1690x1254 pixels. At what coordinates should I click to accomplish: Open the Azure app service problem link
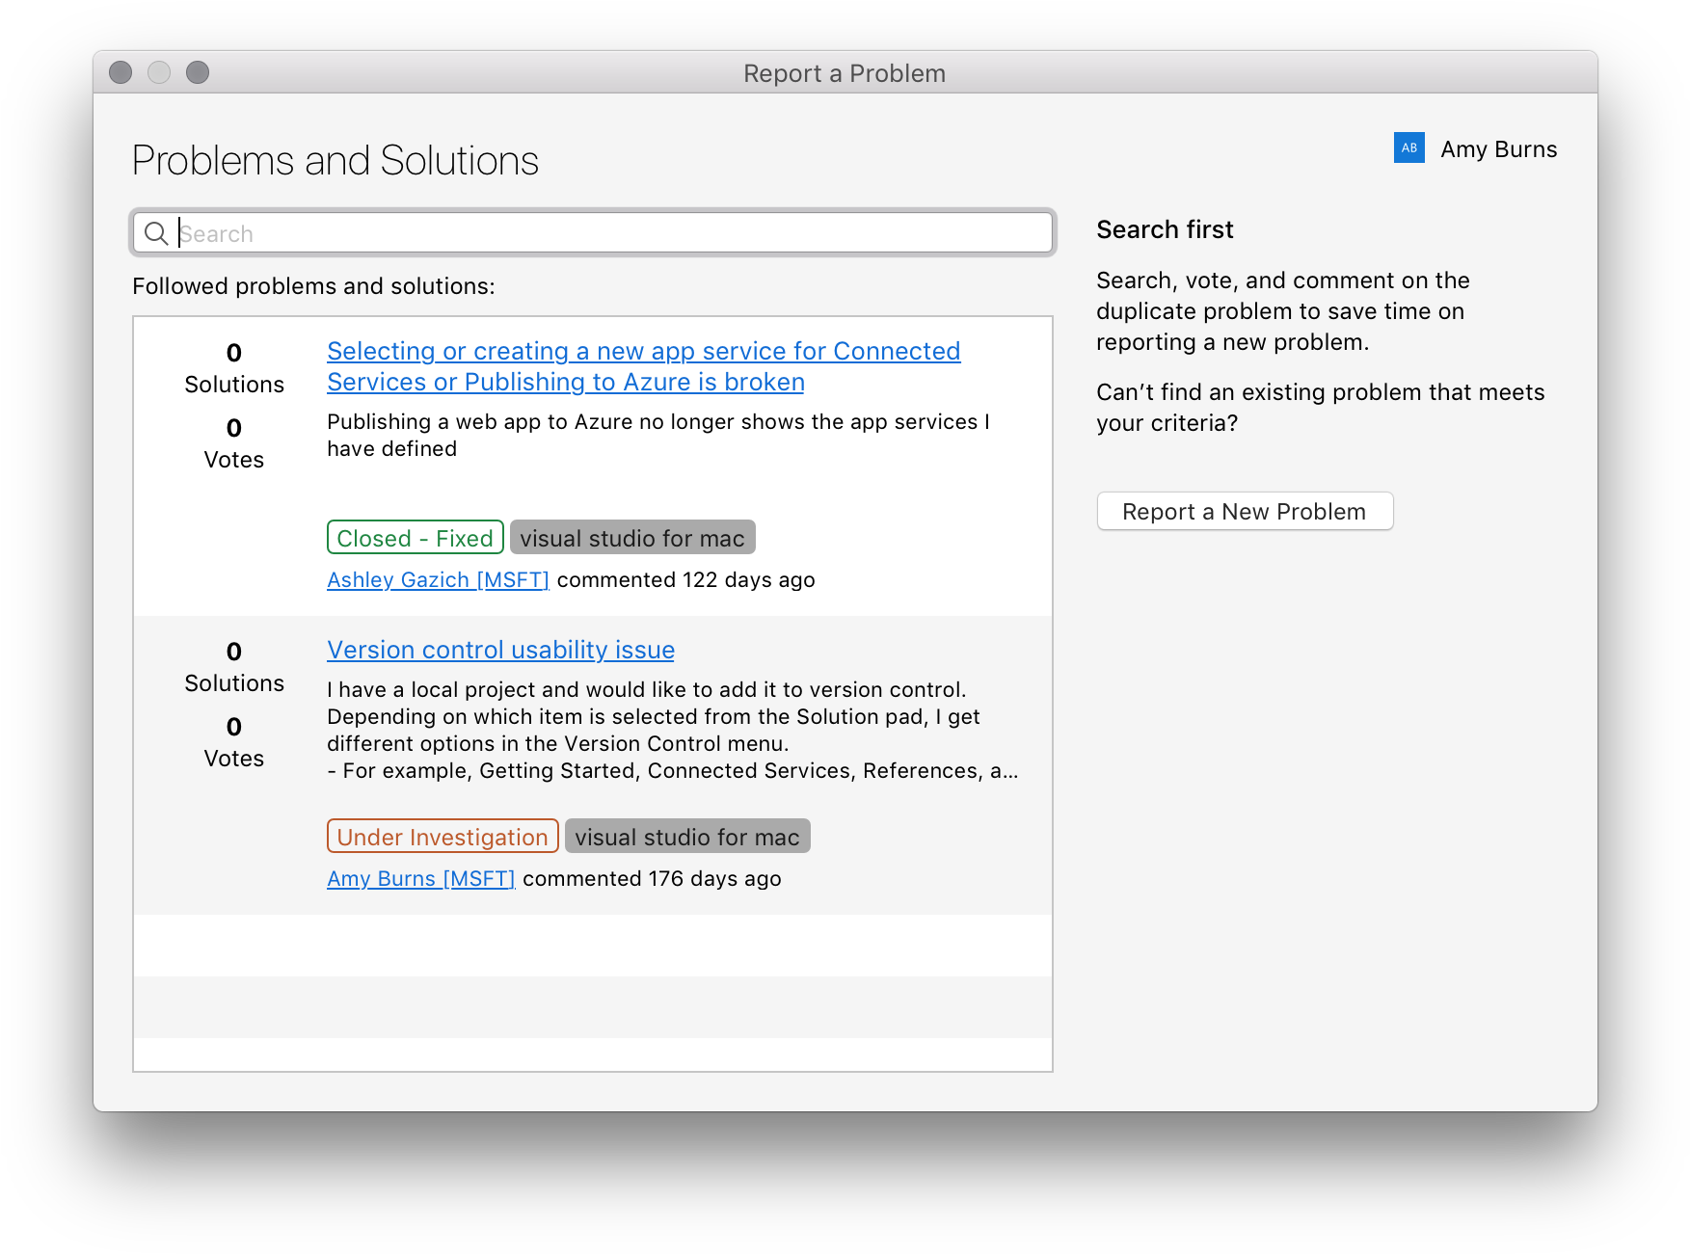pyautogui.click(x=643, y=366)
